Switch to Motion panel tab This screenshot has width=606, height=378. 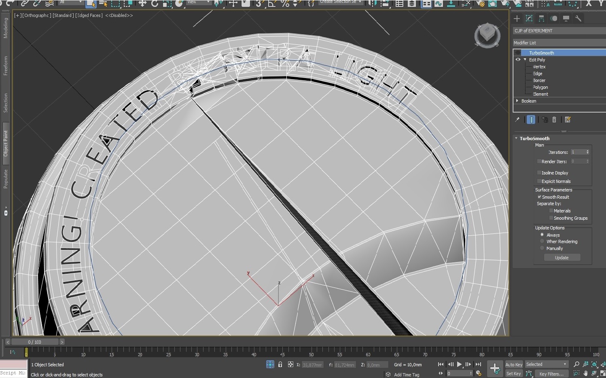click(x=554, y=19)
